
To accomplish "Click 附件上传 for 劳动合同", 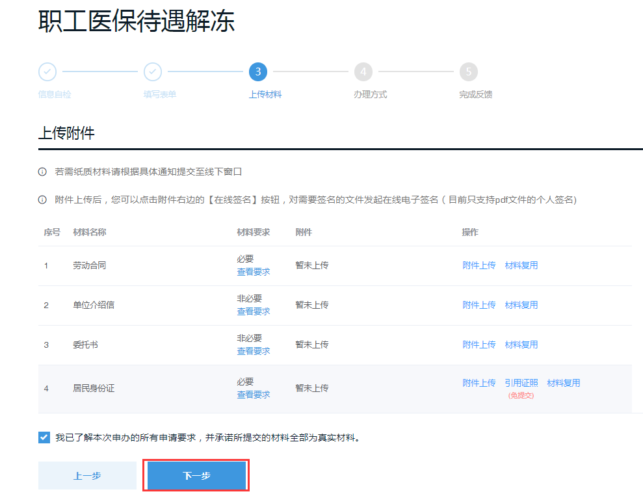I will (x=479, y=265).
